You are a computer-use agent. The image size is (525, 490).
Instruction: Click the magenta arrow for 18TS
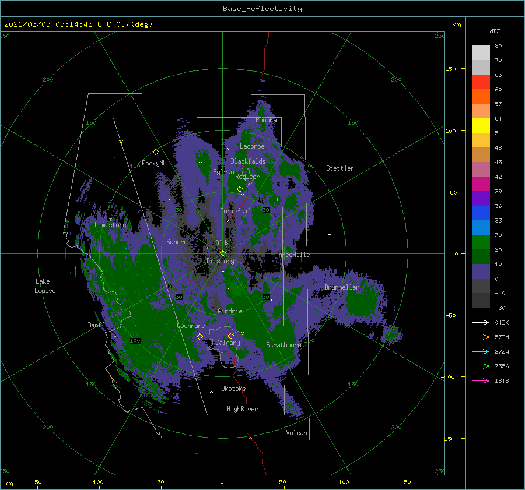481,380
